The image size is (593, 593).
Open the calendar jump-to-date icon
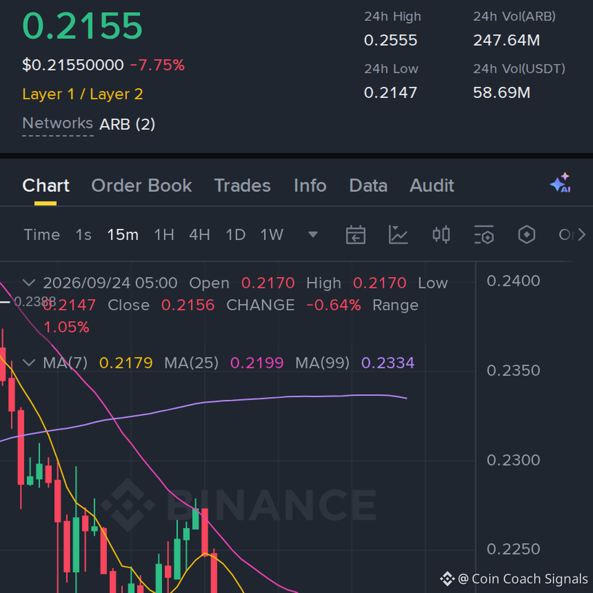tap(355, 235)
